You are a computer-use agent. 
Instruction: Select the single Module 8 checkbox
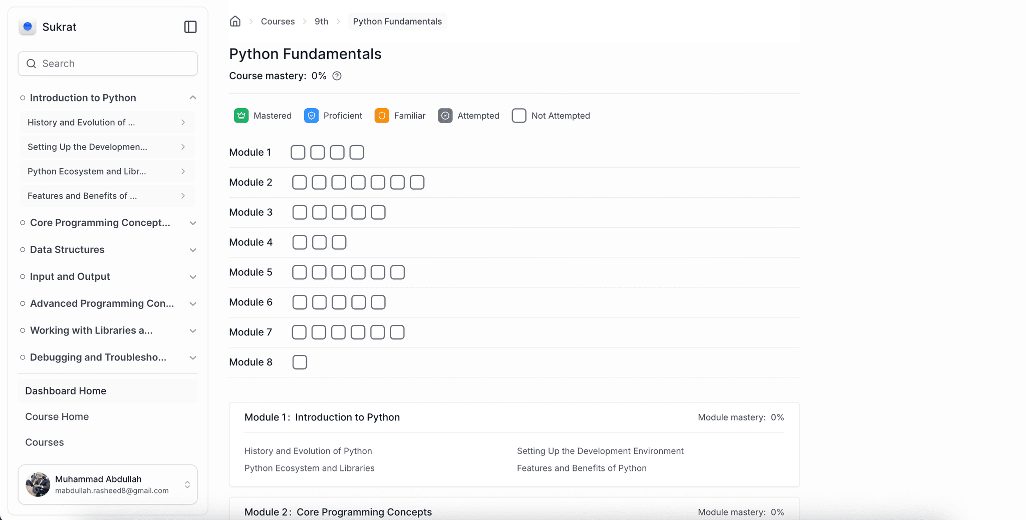coord(300,362)
